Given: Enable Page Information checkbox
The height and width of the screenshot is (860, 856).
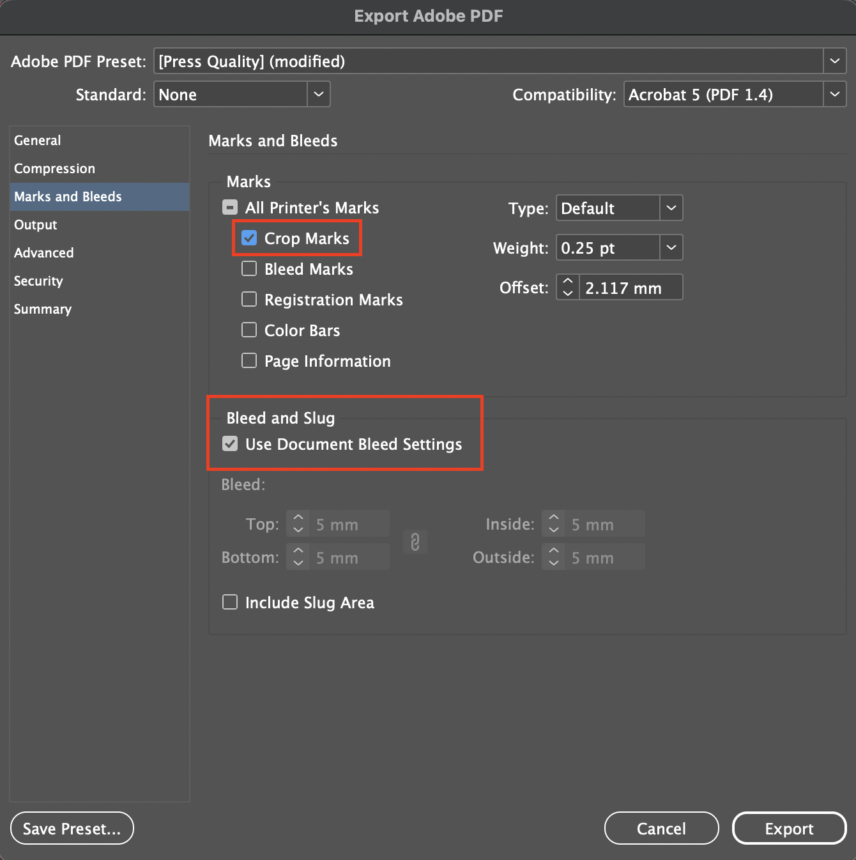Looking at the screenshot, I should coord(249,361).
